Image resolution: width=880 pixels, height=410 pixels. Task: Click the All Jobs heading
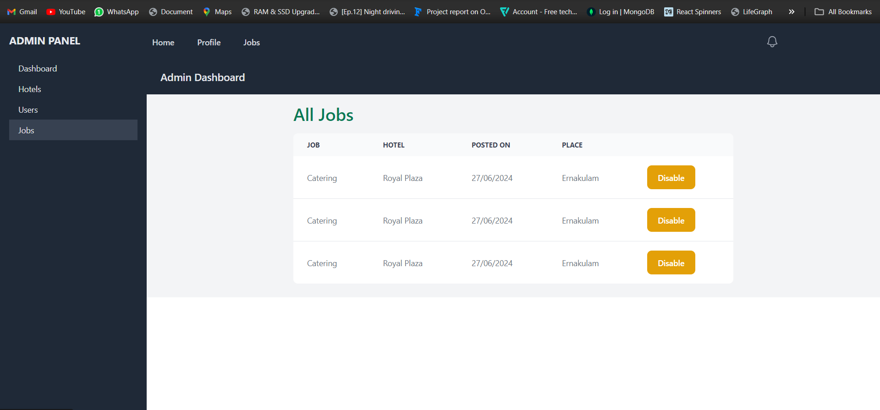click(x=324, y=115)
